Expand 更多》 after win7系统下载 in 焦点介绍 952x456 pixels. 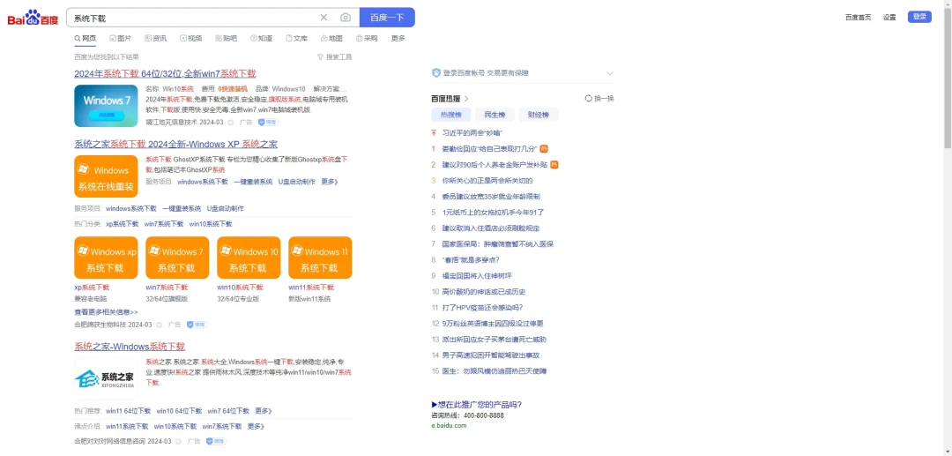(256, 426)
